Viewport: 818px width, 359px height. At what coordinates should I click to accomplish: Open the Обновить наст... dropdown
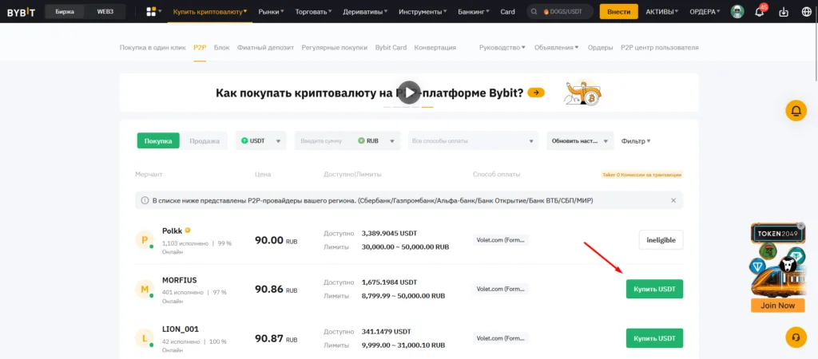580,140
